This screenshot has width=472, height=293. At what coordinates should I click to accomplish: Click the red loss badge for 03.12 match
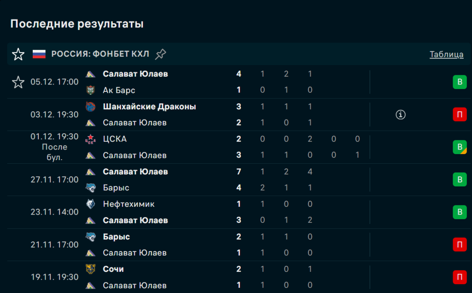459,114
